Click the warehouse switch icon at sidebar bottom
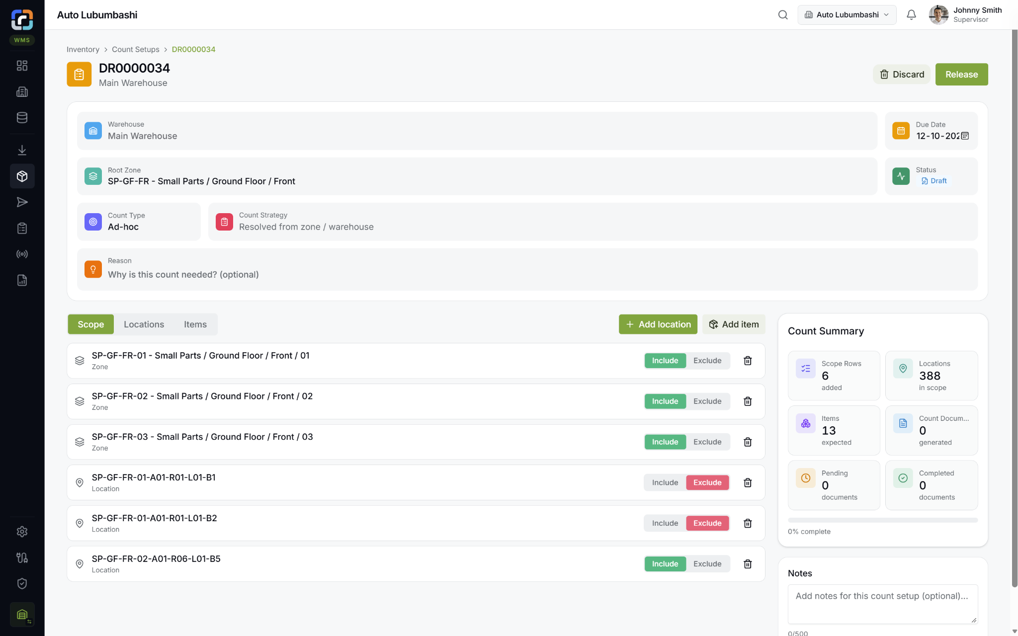Screen dimensions: 1018x636 (22, 615)
